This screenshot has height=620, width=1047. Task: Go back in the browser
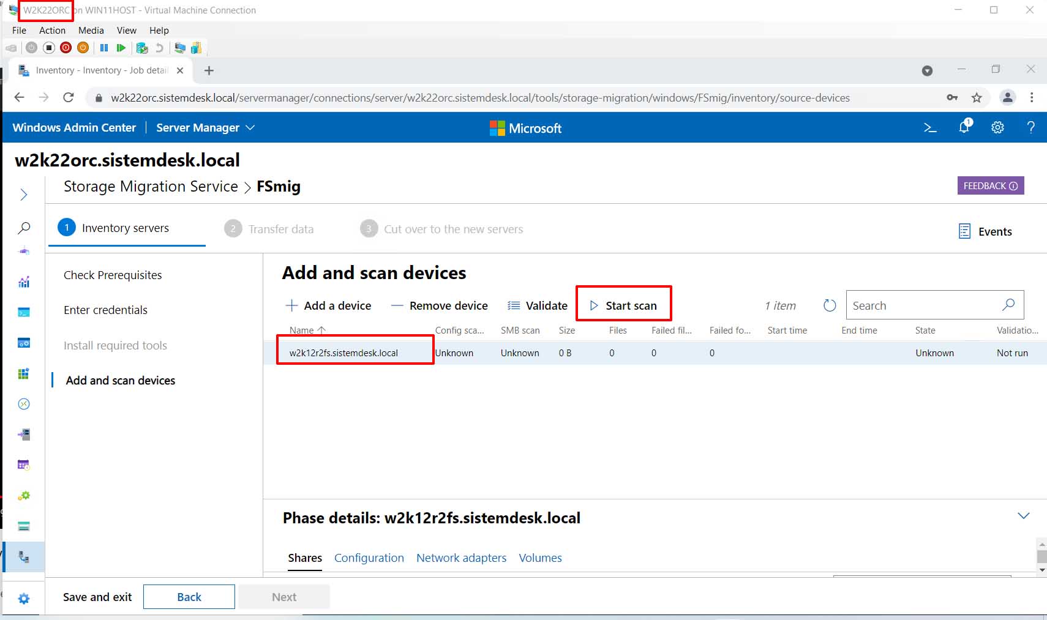(x=20, y=97)
